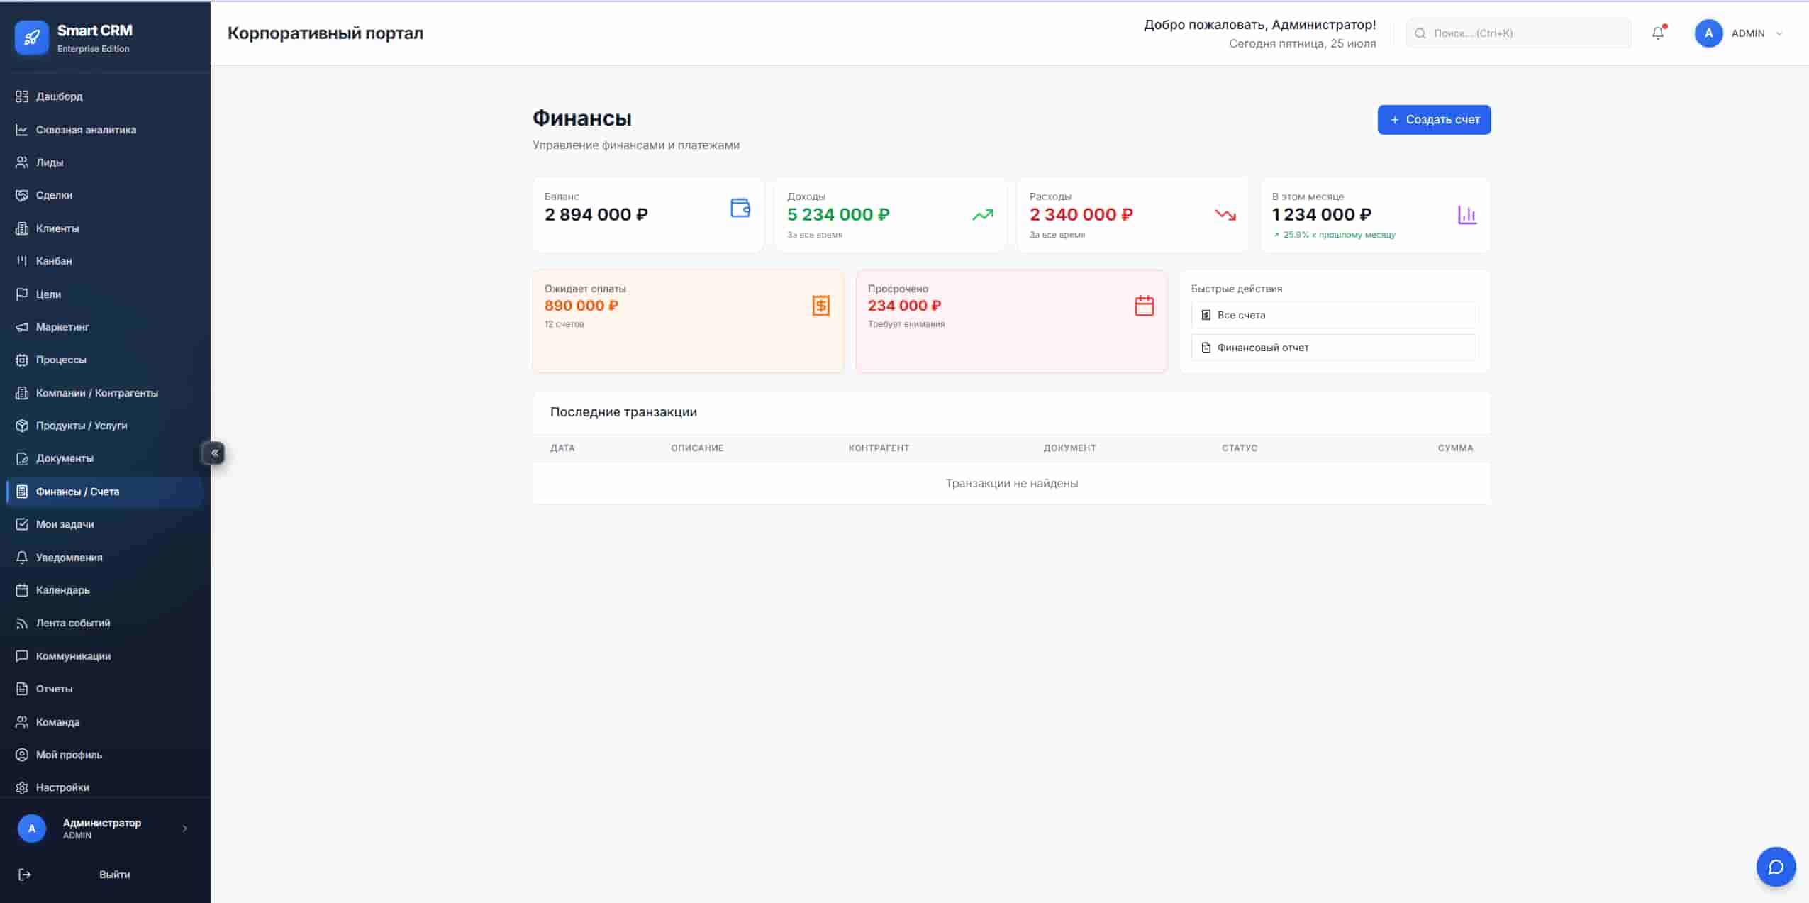Image resolution: width=1809 pixels, height=903 pixels.
Task: Select the Маркетинг megaphone icon
Action: [22, 326]
